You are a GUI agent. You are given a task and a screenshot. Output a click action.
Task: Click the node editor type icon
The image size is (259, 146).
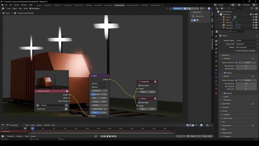(3, 9)
